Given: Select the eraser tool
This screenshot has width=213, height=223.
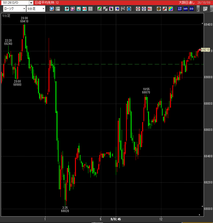Looking at the screenshot, I should click(117, 9).
